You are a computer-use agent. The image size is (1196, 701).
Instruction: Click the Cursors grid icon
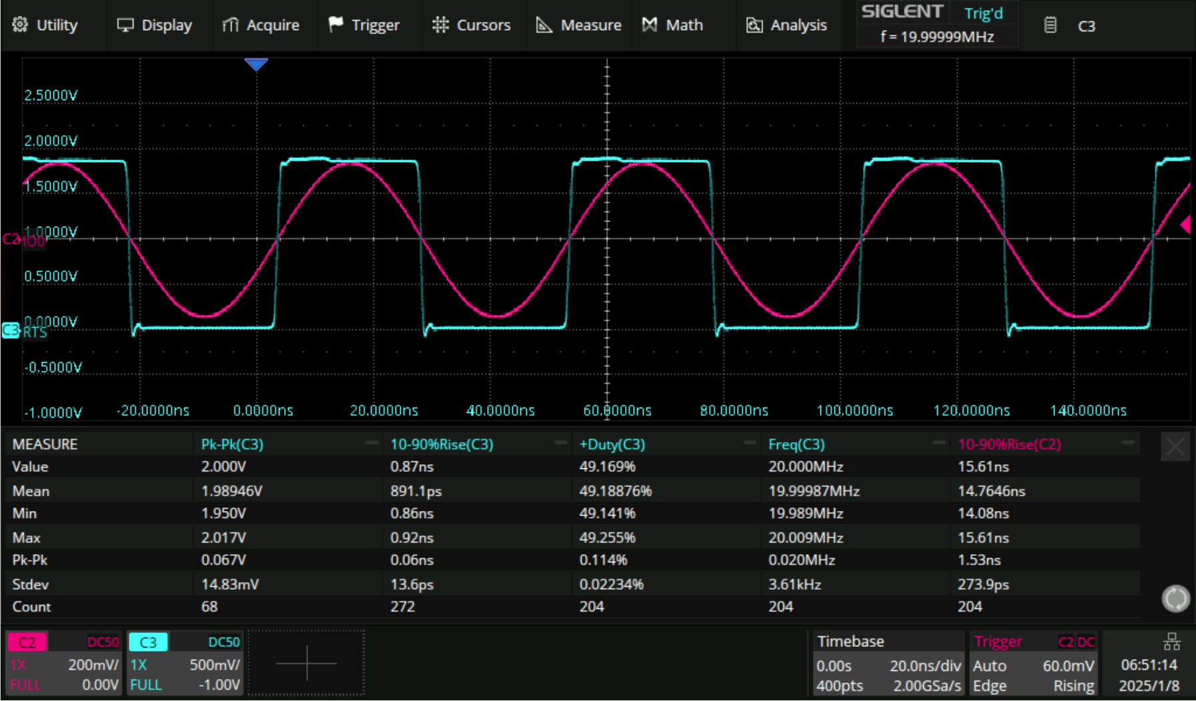pyautogui.click(x=440, y=25)
